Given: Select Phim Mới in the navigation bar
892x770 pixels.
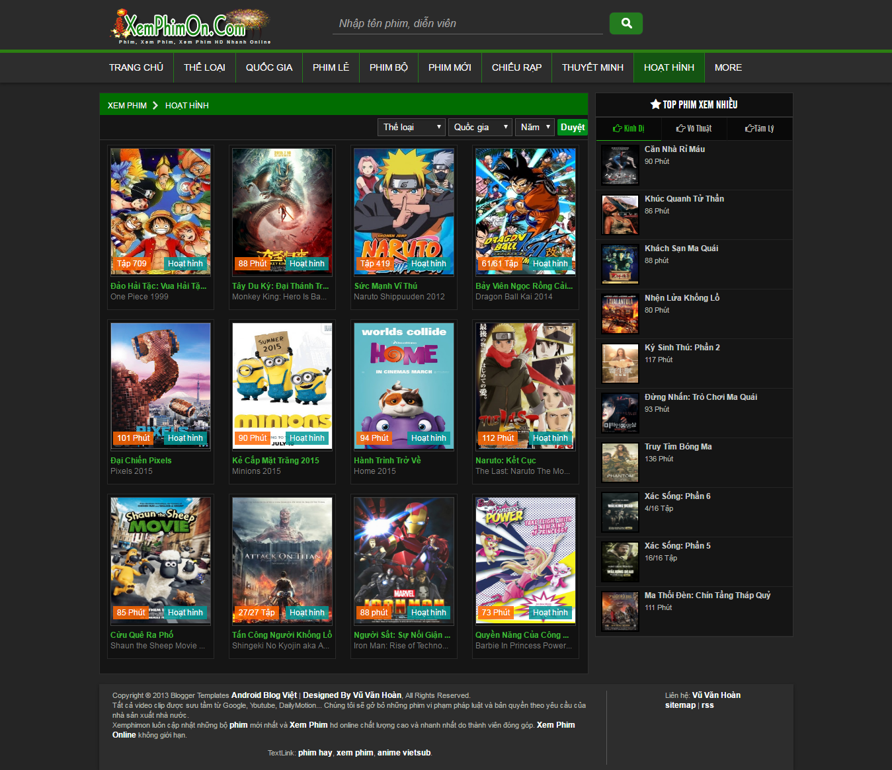Looking at the screenshot, I should click(x=450, y=67).
